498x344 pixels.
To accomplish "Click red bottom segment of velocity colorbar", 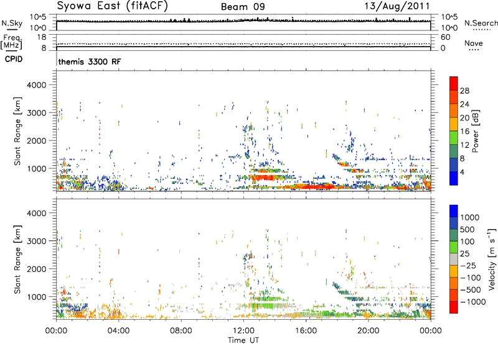I will tap(454, 307).
